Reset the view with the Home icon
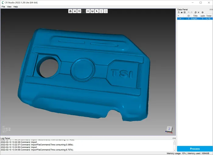 click(x=70, y=11)
